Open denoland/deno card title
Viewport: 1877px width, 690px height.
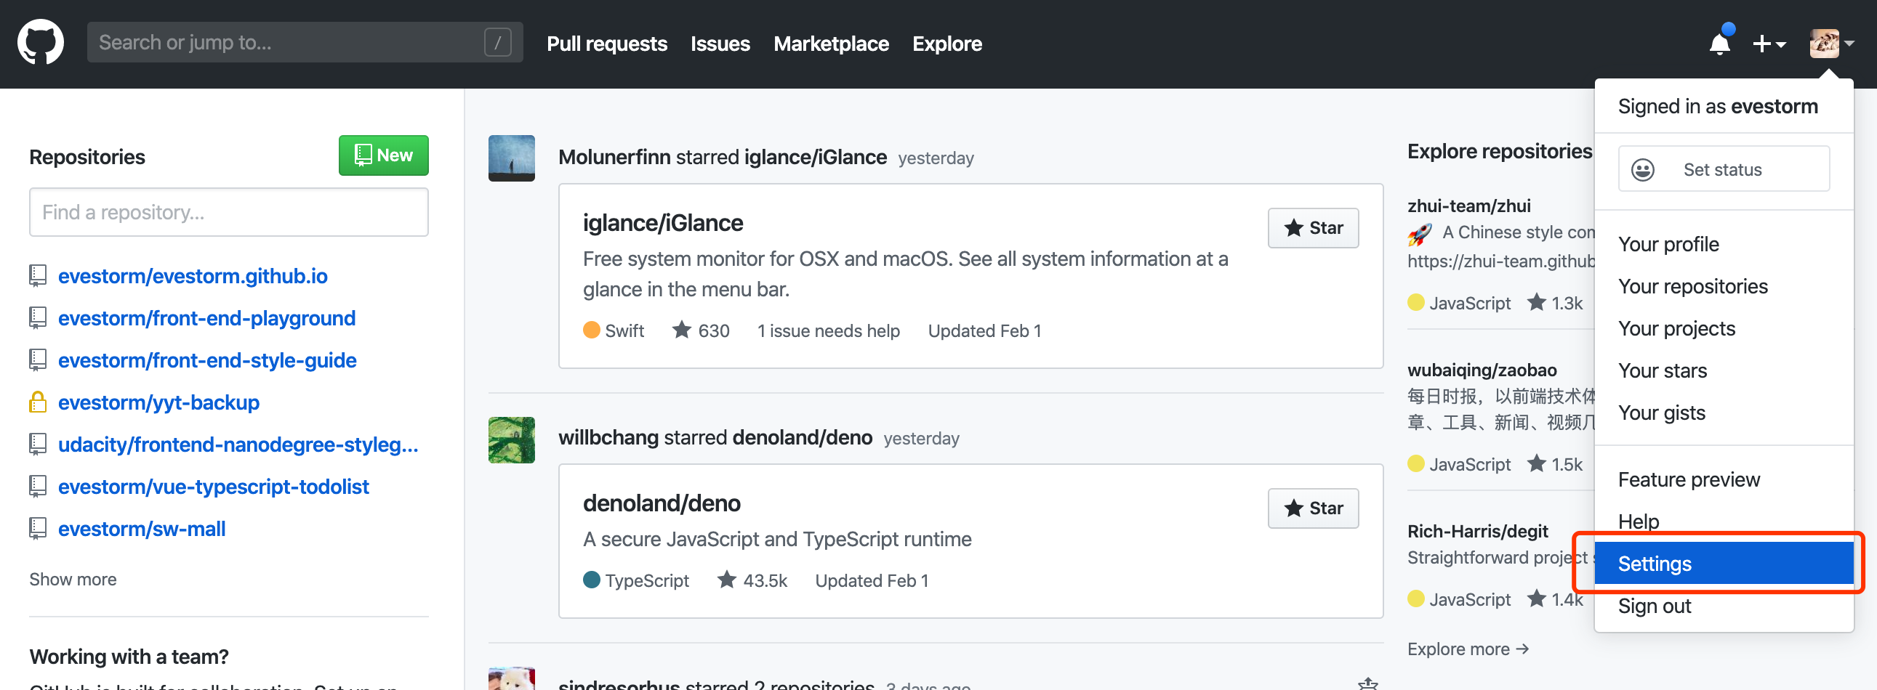click(662, 503)
